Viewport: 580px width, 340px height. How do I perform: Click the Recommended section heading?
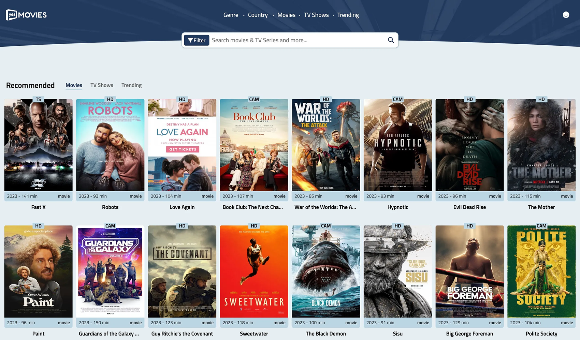(30, 85)
